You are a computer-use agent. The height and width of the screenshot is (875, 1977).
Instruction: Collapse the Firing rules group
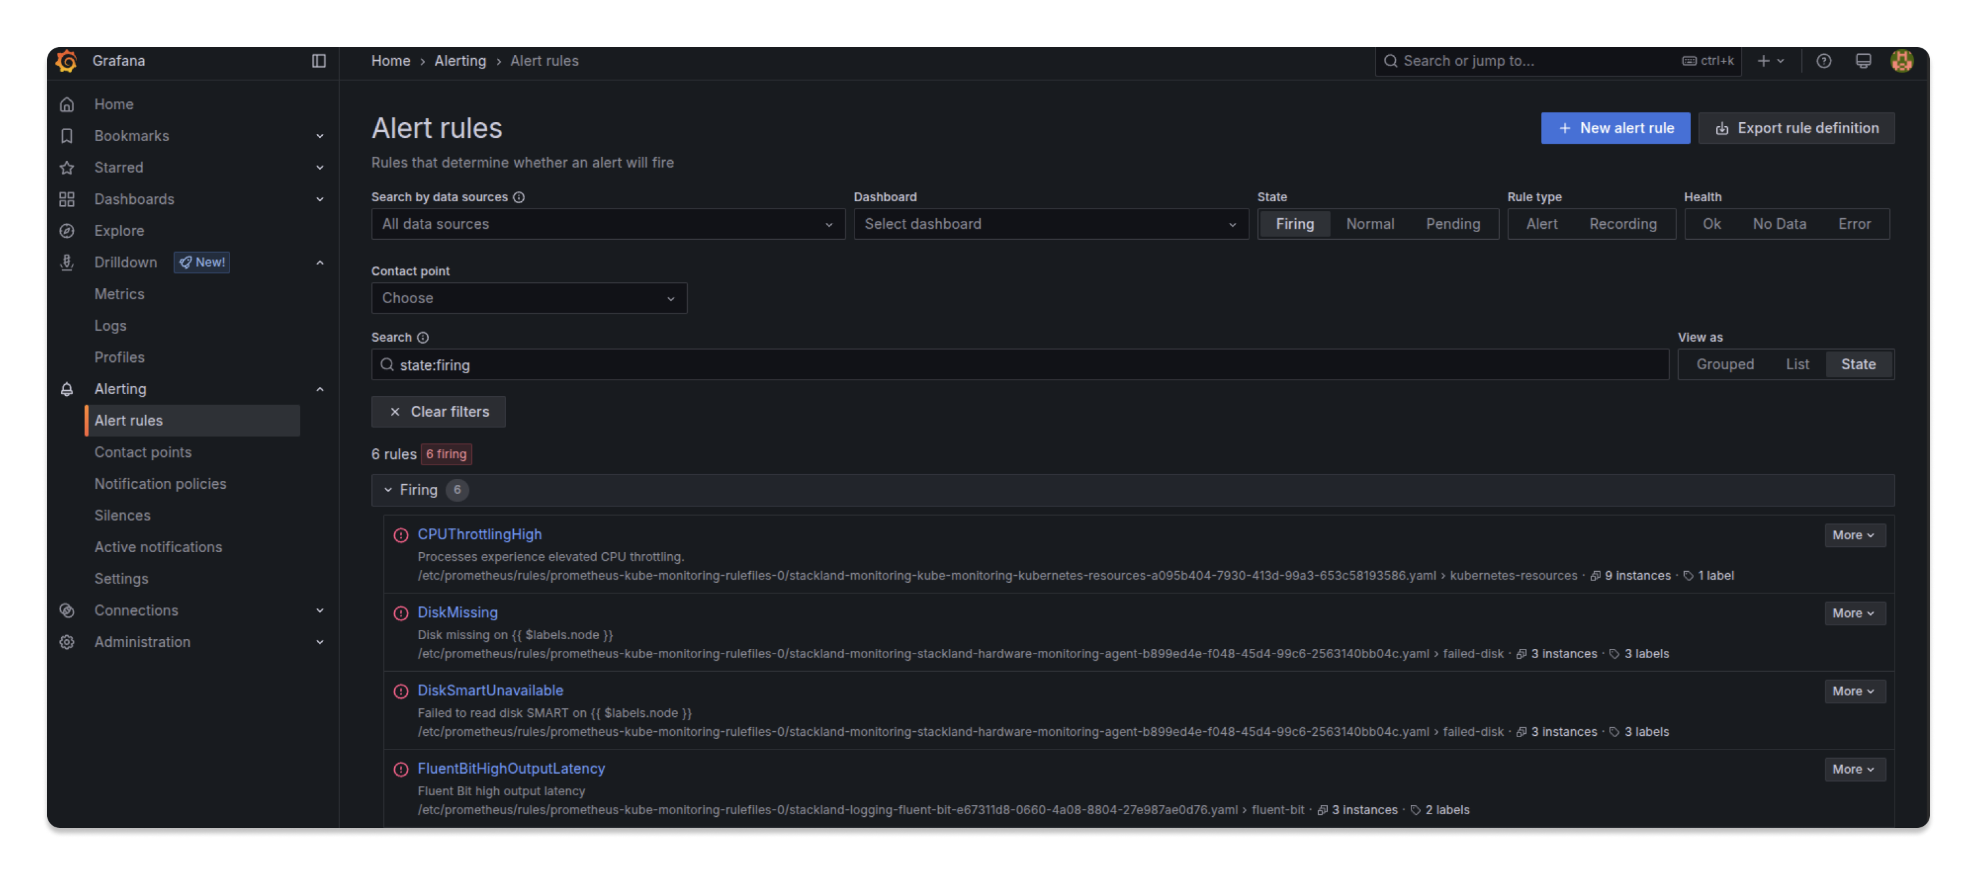click(x=388, y=490)
